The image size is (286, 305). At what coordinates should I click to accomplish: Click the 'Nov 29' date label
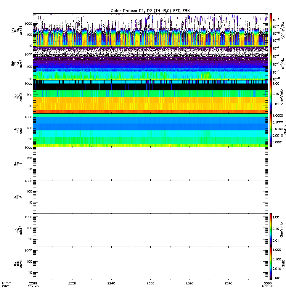point(268,286)
